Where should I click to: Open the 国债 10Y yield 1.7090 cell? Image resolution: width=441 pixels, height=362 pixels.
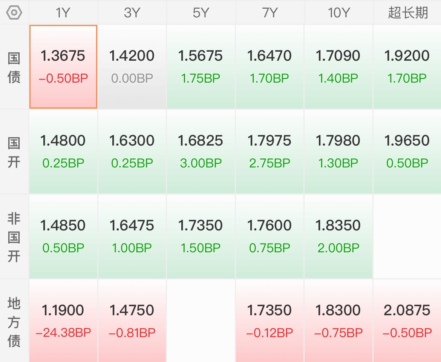(338, 67)
